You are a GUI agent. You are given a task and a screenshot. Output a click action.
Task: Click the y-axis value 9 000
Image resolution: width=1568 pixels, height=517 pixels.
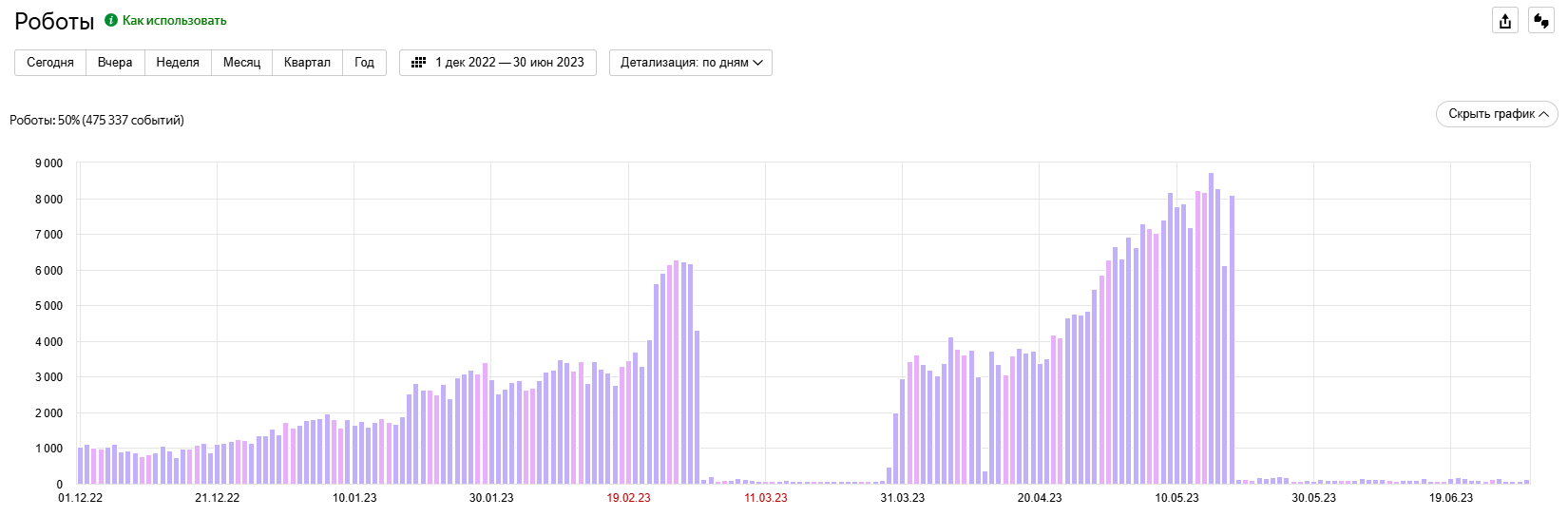(48, 163)
